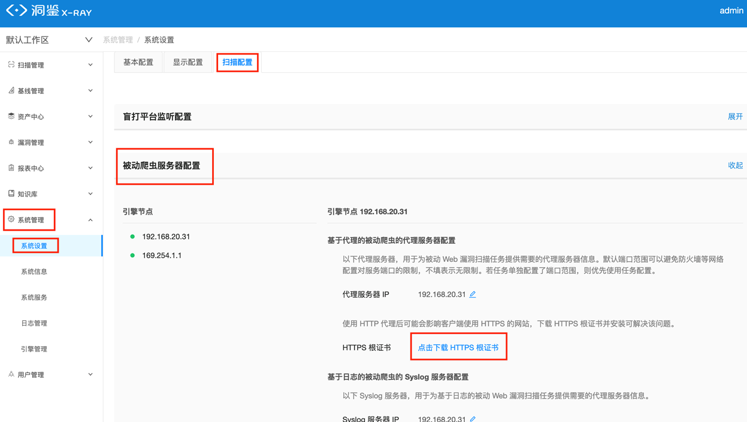Collapse passive crawler section via 收起
Screen dimensions: 747x422
(735, 166)
